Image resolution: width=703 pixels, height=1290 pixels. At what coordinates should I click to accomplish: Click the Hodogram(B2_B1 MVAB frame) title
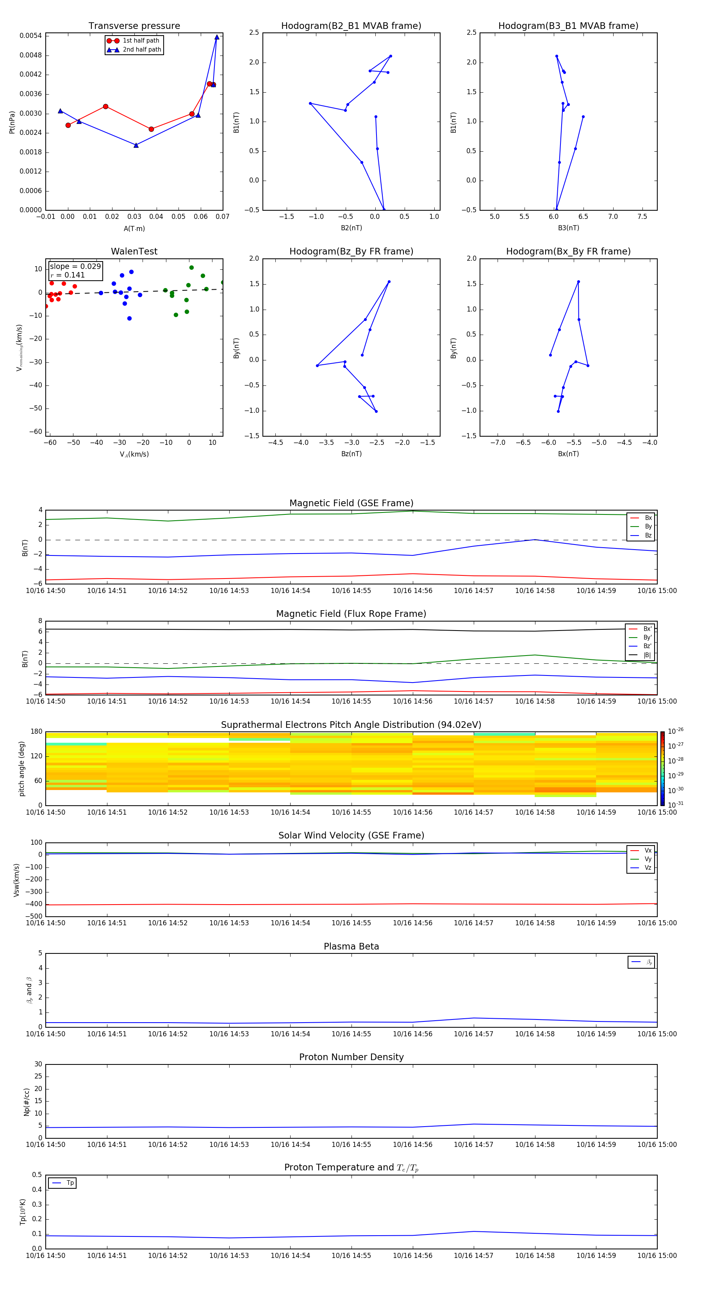351,26
